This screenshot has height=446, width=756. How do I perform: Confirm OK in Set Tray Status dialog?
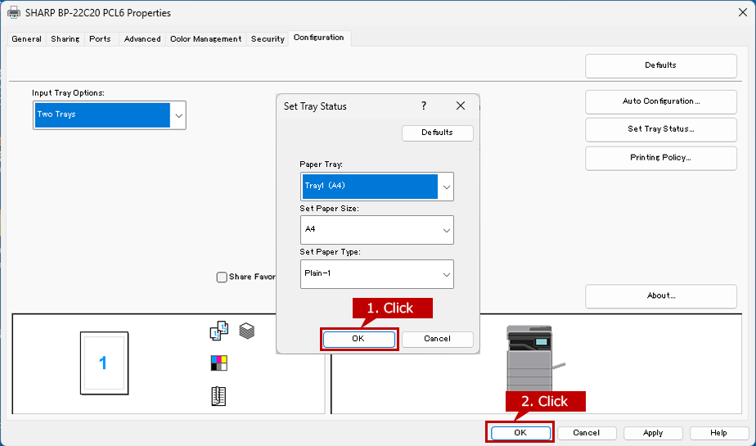358,339
